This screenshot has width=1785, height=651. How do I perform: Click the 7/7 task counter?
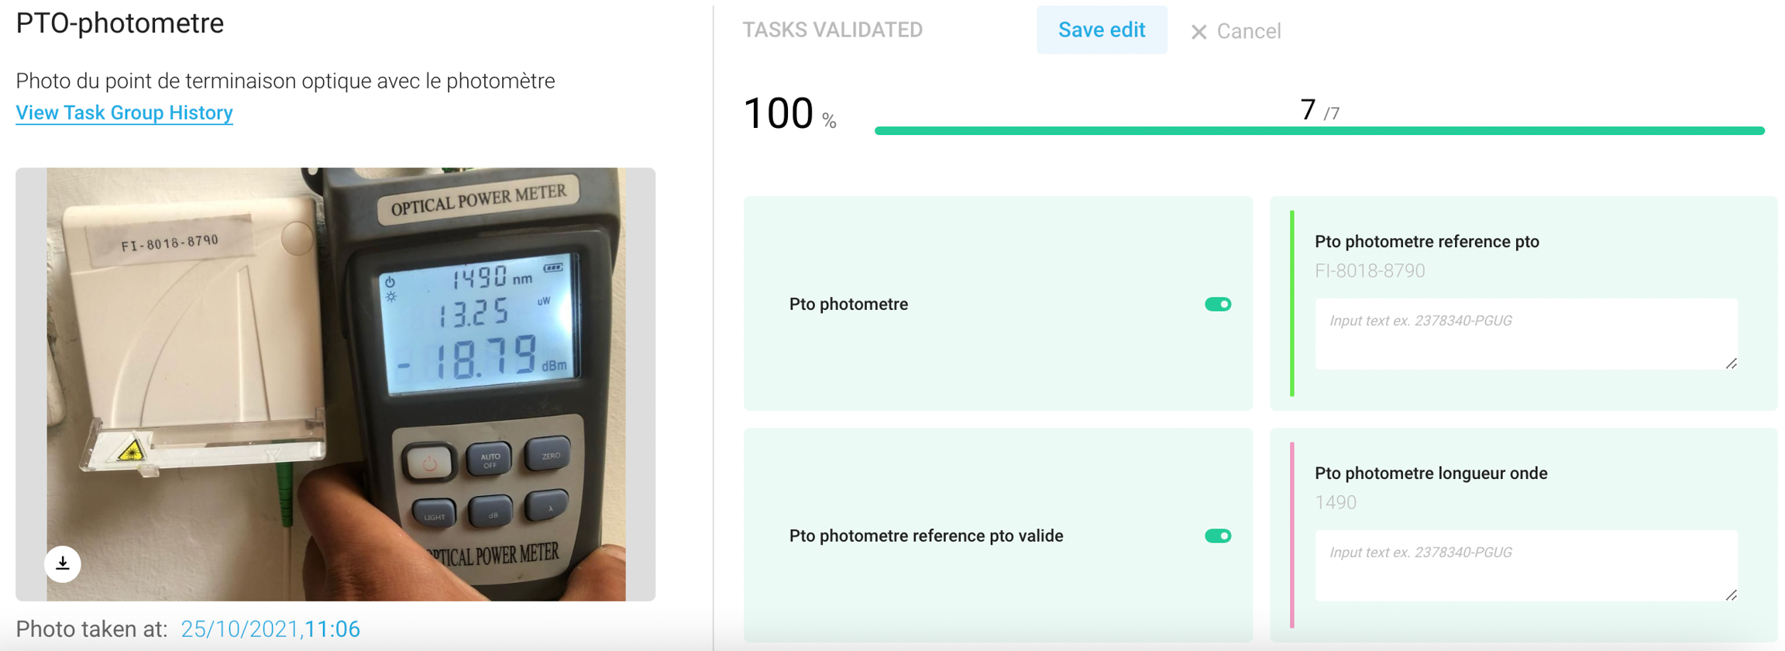[x=1319, y=111]
